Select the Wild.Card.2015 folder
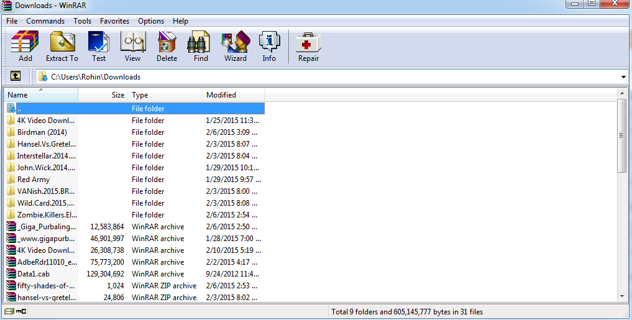The width and height of the screenshot is (632, 320). click(45, 203)
